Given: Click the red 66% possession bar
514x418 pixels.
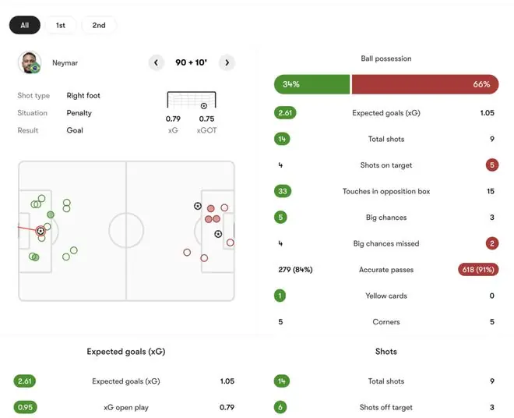Looking at the screenshot, I should coord(425,84).
